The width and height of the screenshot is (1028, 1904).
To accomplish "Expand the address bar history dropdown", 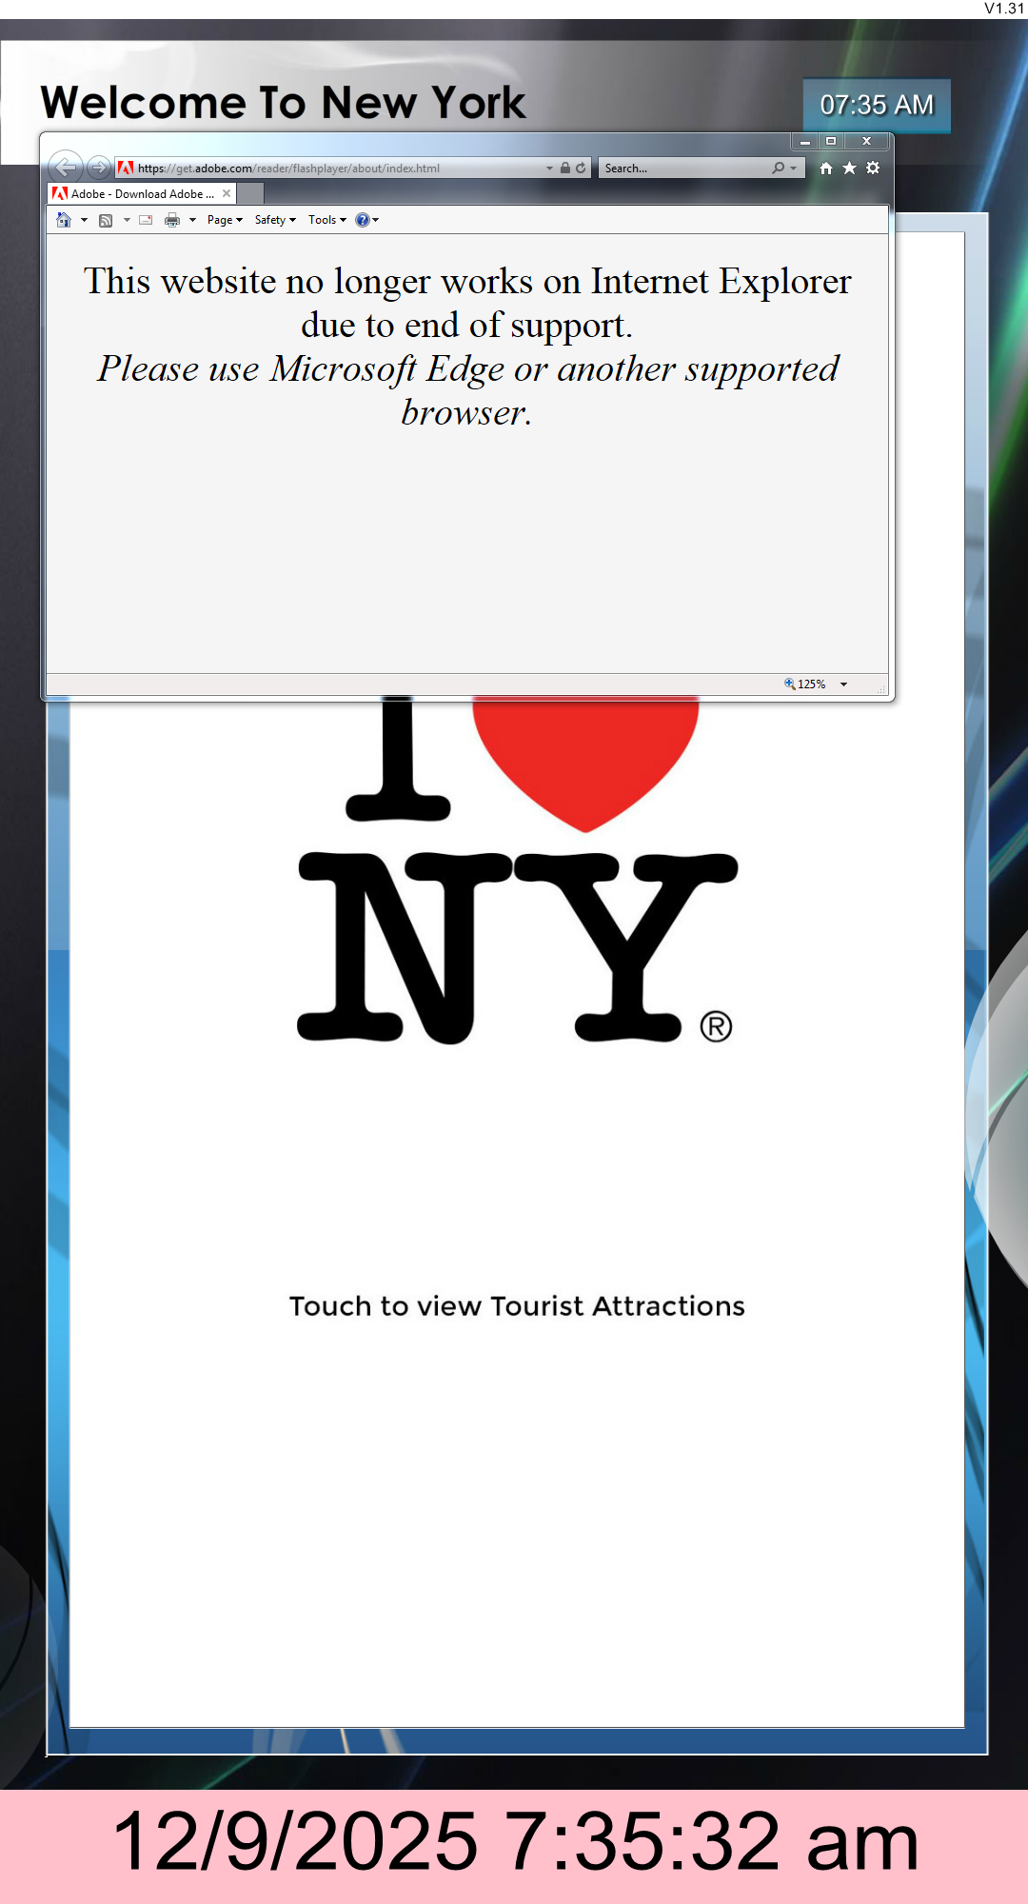I will (549, 169).
